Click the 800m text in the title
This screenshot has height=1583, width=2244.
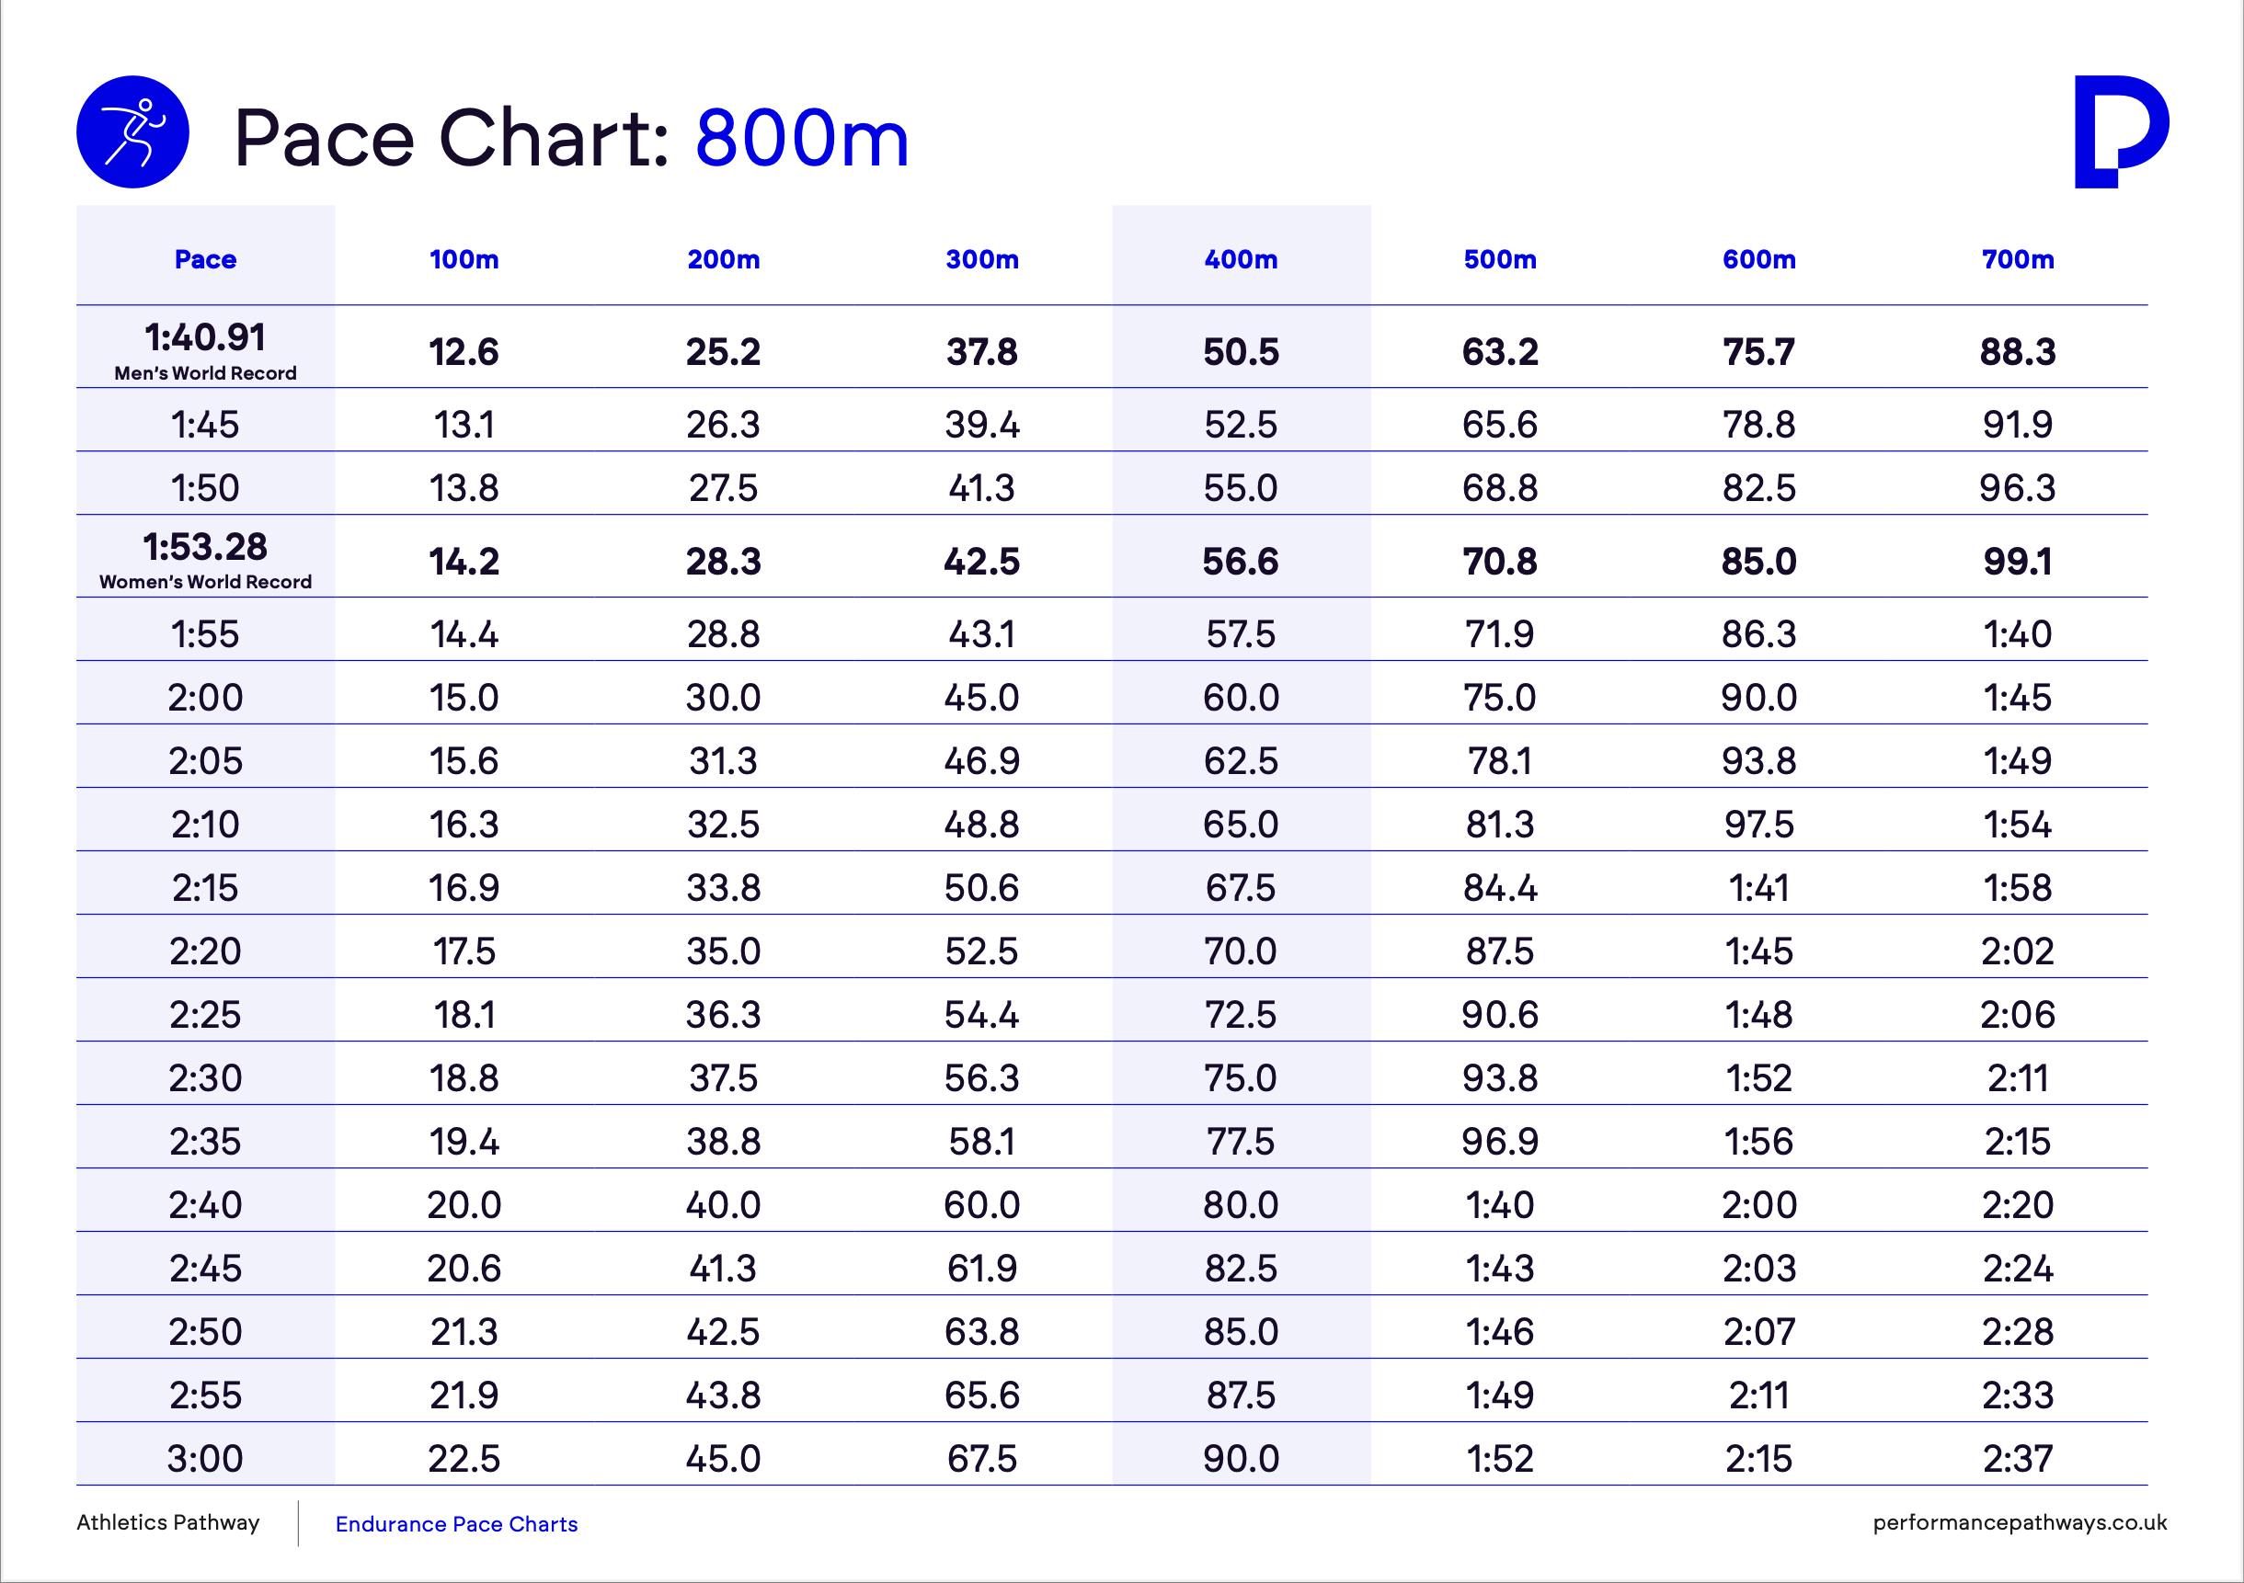coord(802,138)
